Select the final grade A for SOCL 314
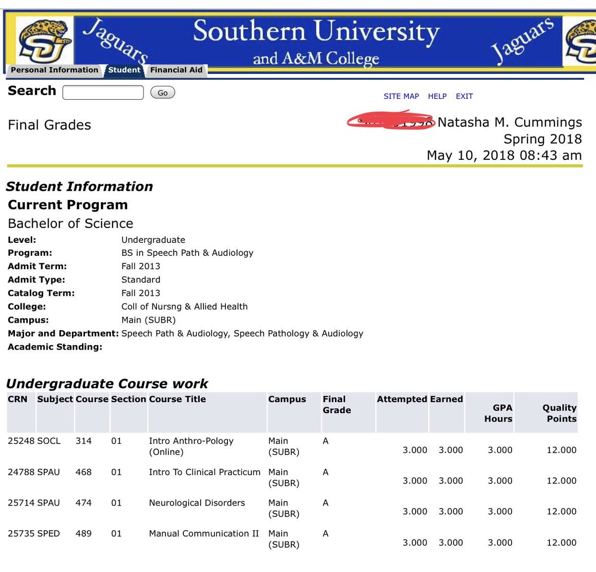596x572 pixels. pos(325,441)
